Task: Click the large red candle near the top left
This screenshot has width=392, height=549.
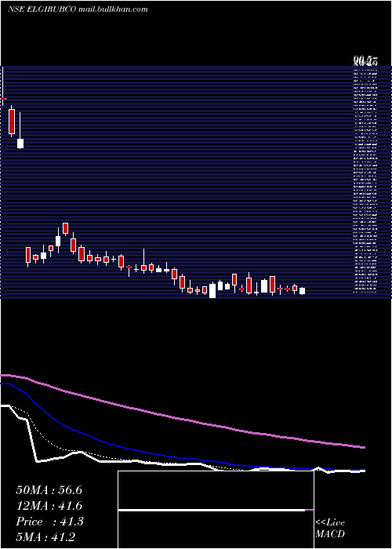Action: pos(12,122)
